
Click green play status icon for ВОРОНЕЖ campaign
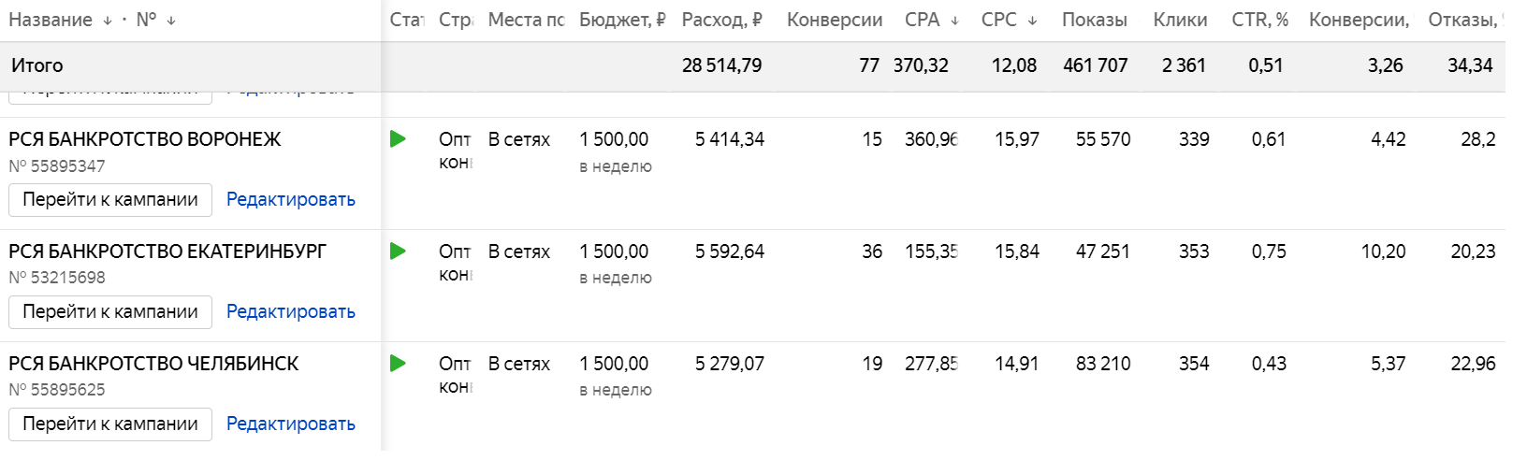click(x=398, y=139)
